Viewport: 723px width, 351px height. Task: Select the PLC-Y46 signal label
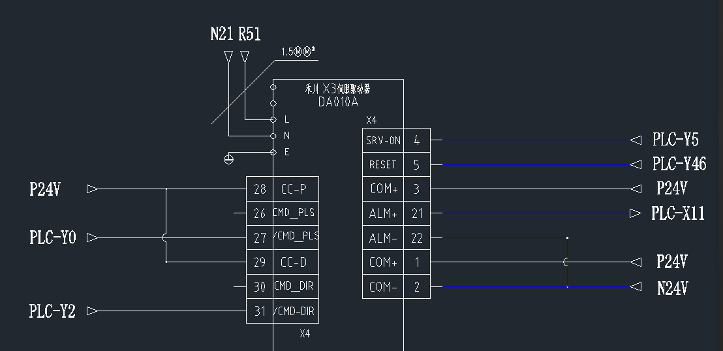point(679,164)
